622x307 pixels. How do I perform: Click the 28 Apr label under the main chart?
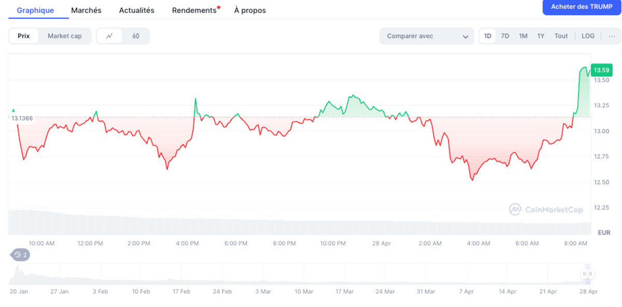[x=381, y=243]
